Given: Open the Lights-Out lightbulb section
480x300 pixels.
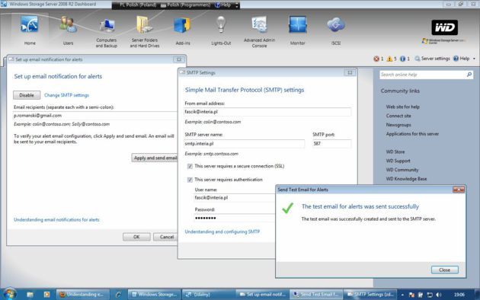Looking at the screenshot, I should tap(221, 30).
